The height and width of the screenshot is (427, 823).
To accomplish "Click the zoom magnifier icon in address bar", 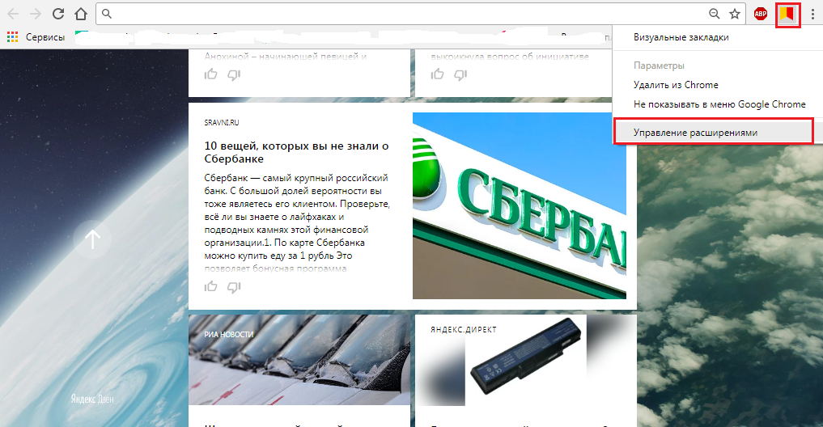I will (714, 15).
